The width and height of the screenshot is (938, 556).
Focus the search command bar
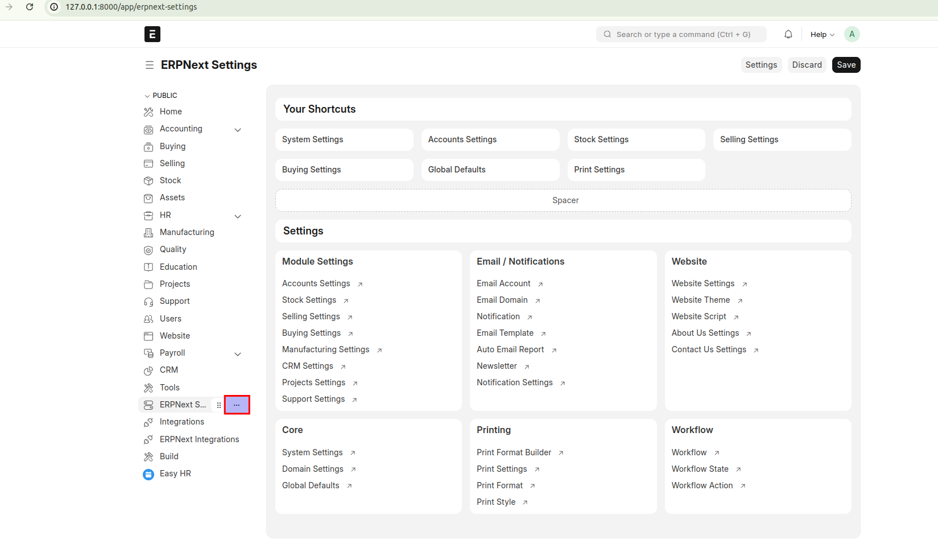[681, 34]
